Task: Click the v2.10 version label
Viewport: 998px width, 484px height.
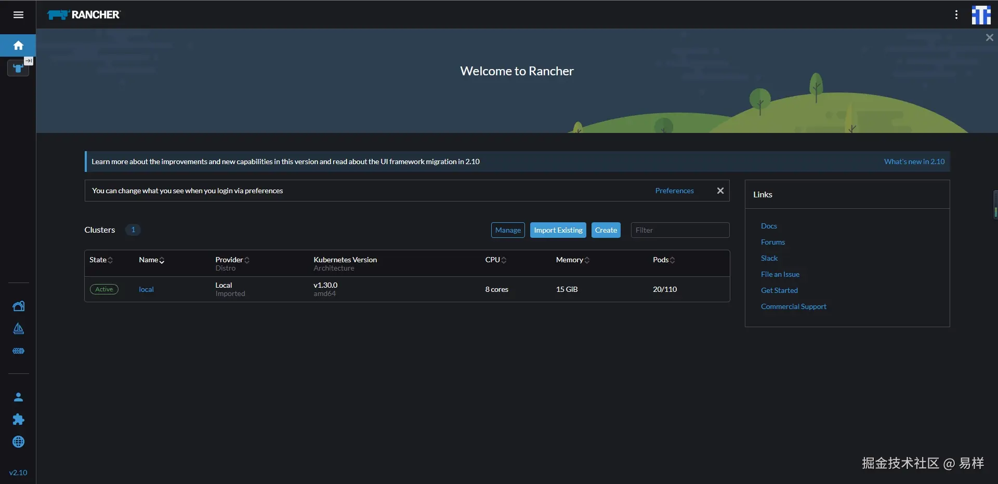Action: (18, 473)
